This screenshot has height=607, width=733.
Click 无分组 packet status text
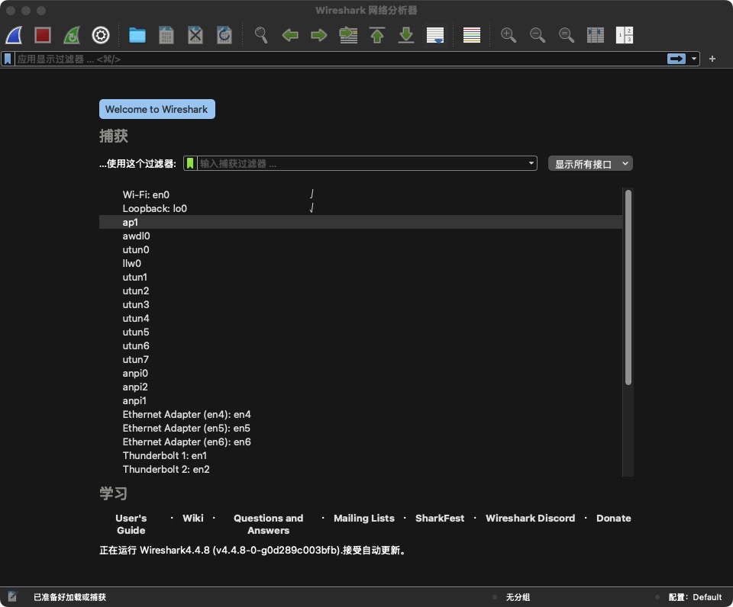[x=518, y=597]
